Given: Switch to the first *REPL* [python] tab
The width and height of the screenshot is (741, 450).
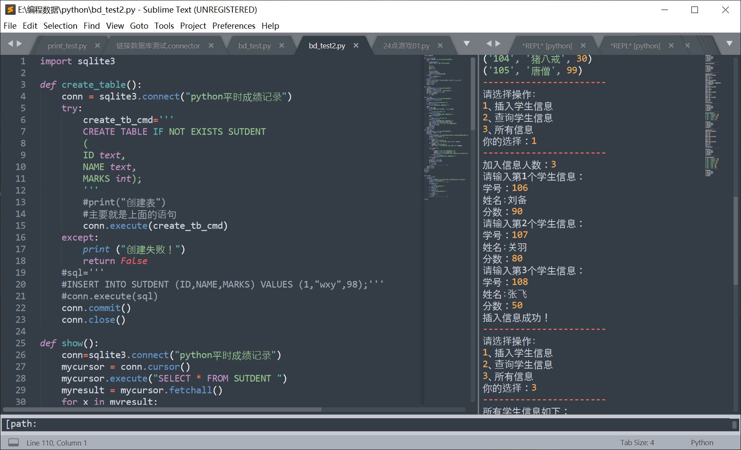Looking at the screenshot, I should pyautogui.click(x=547, y=45).
